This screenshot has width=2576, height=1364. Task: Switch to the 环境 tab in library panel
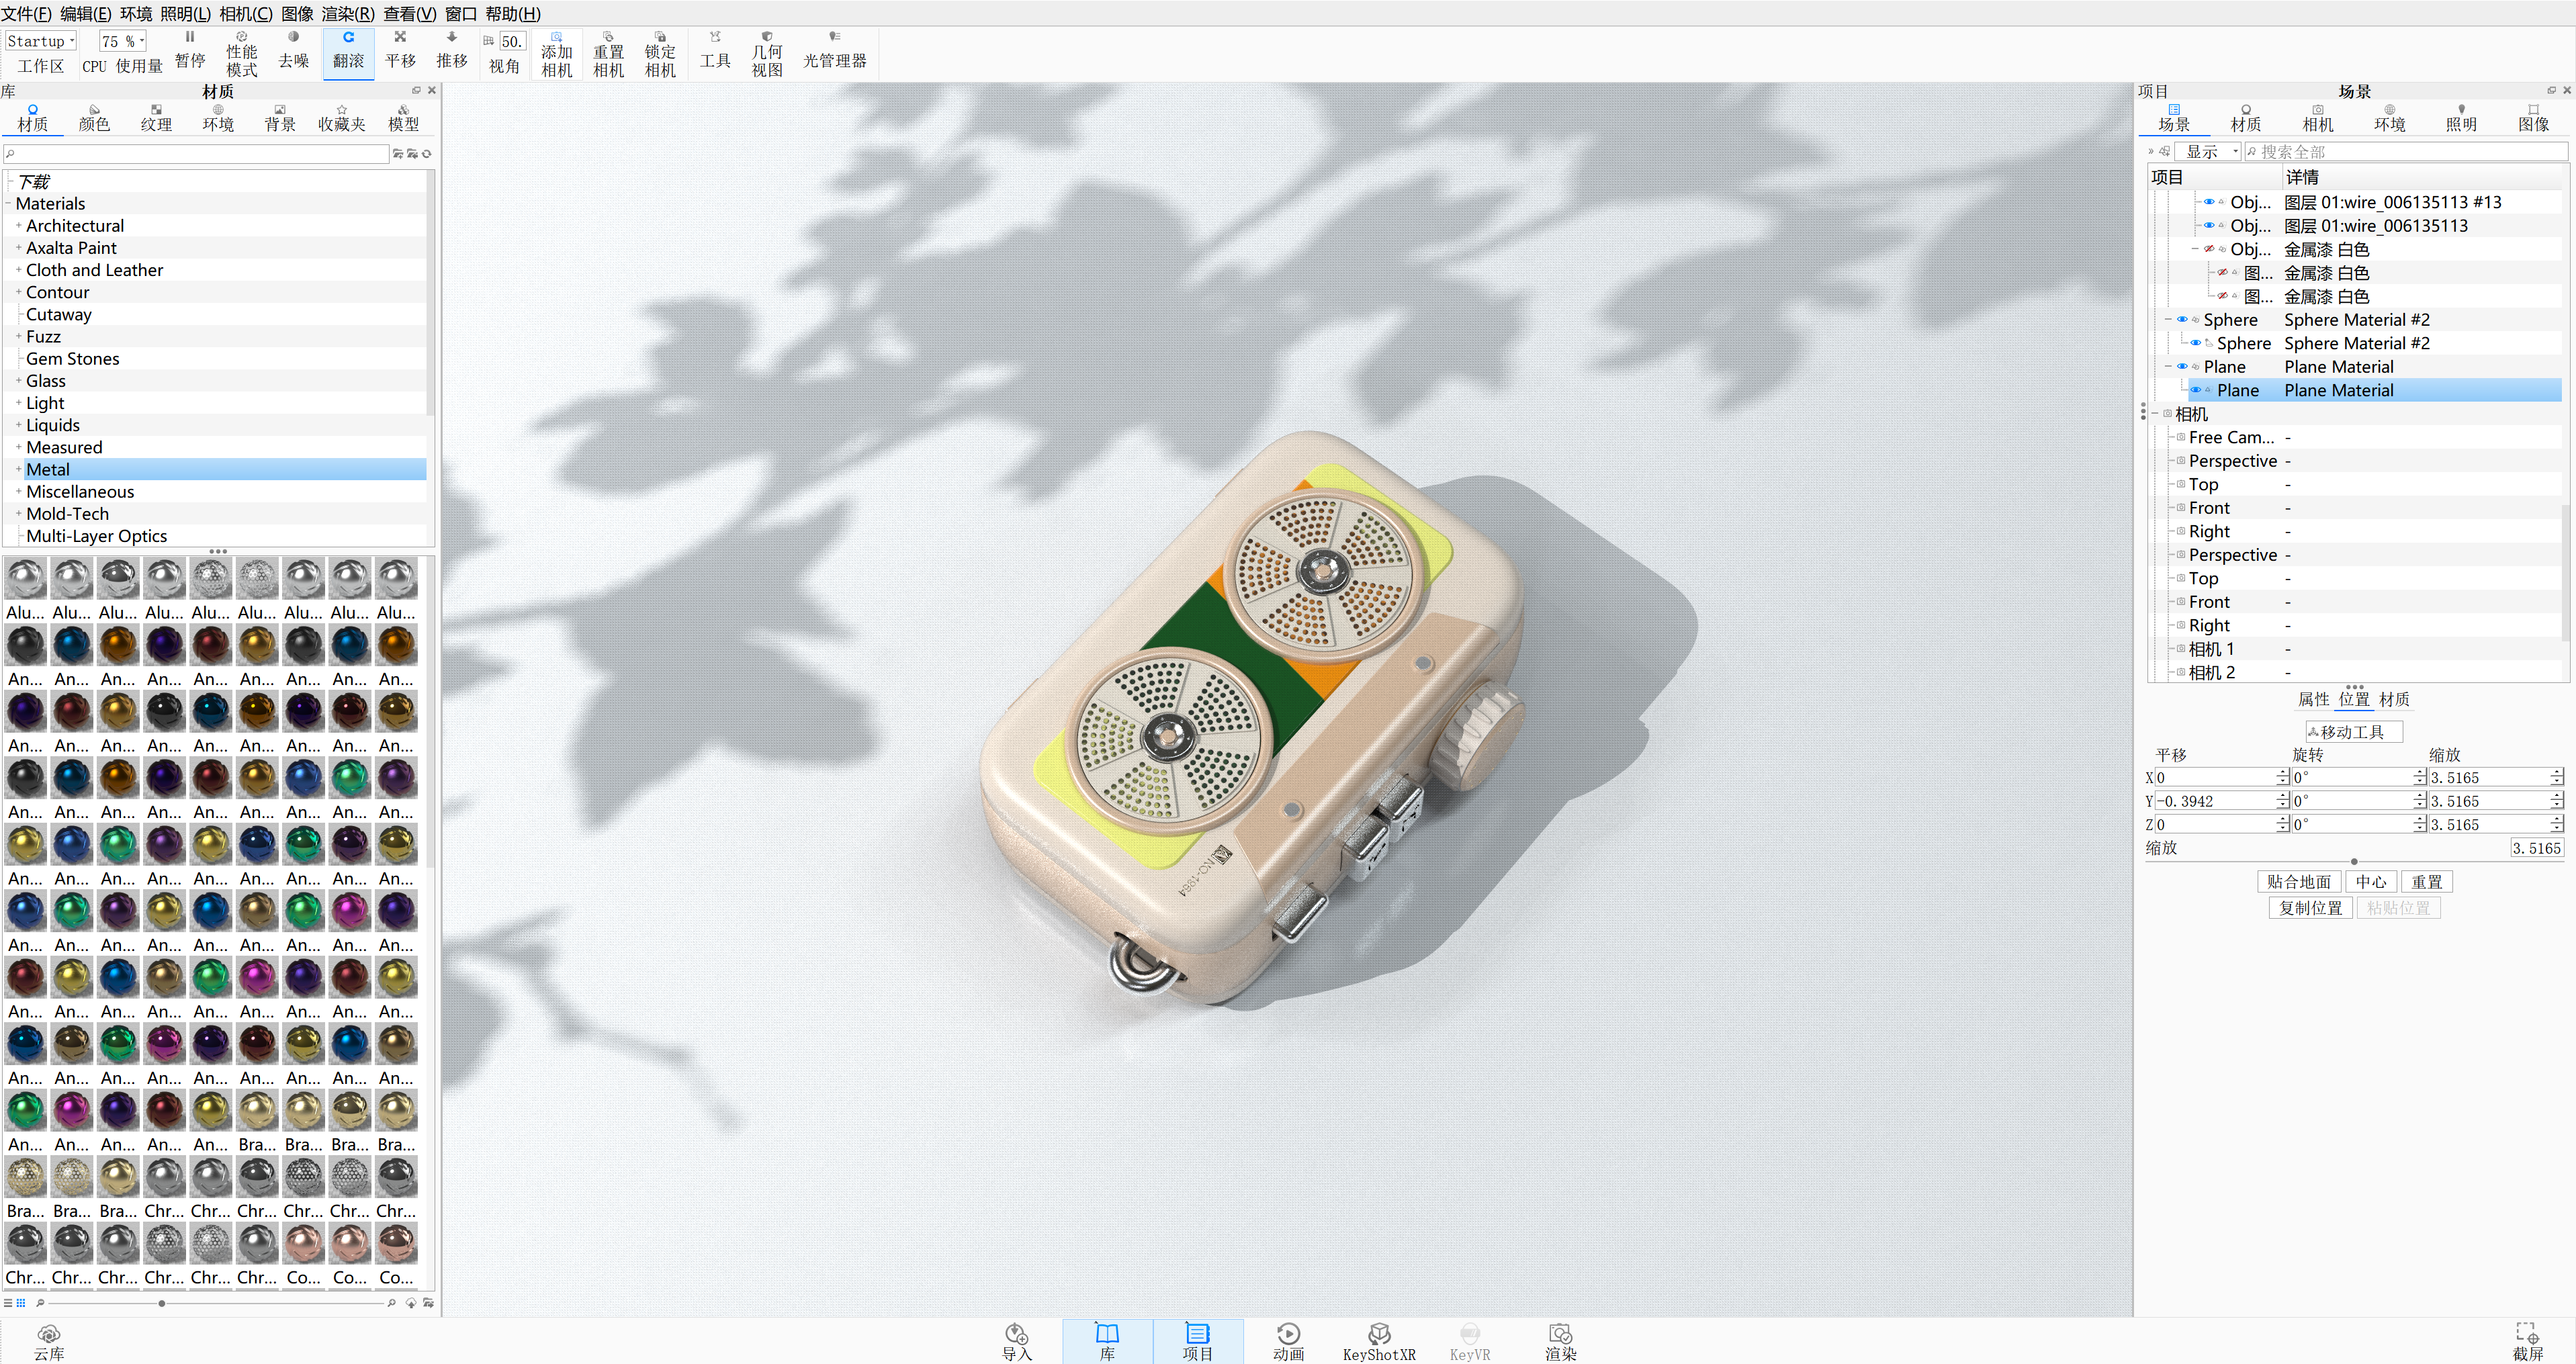[x=217, y=117]
